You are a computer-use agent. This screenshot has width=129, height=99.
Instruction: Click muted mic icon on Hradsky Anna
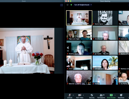(x=68, y=54)
